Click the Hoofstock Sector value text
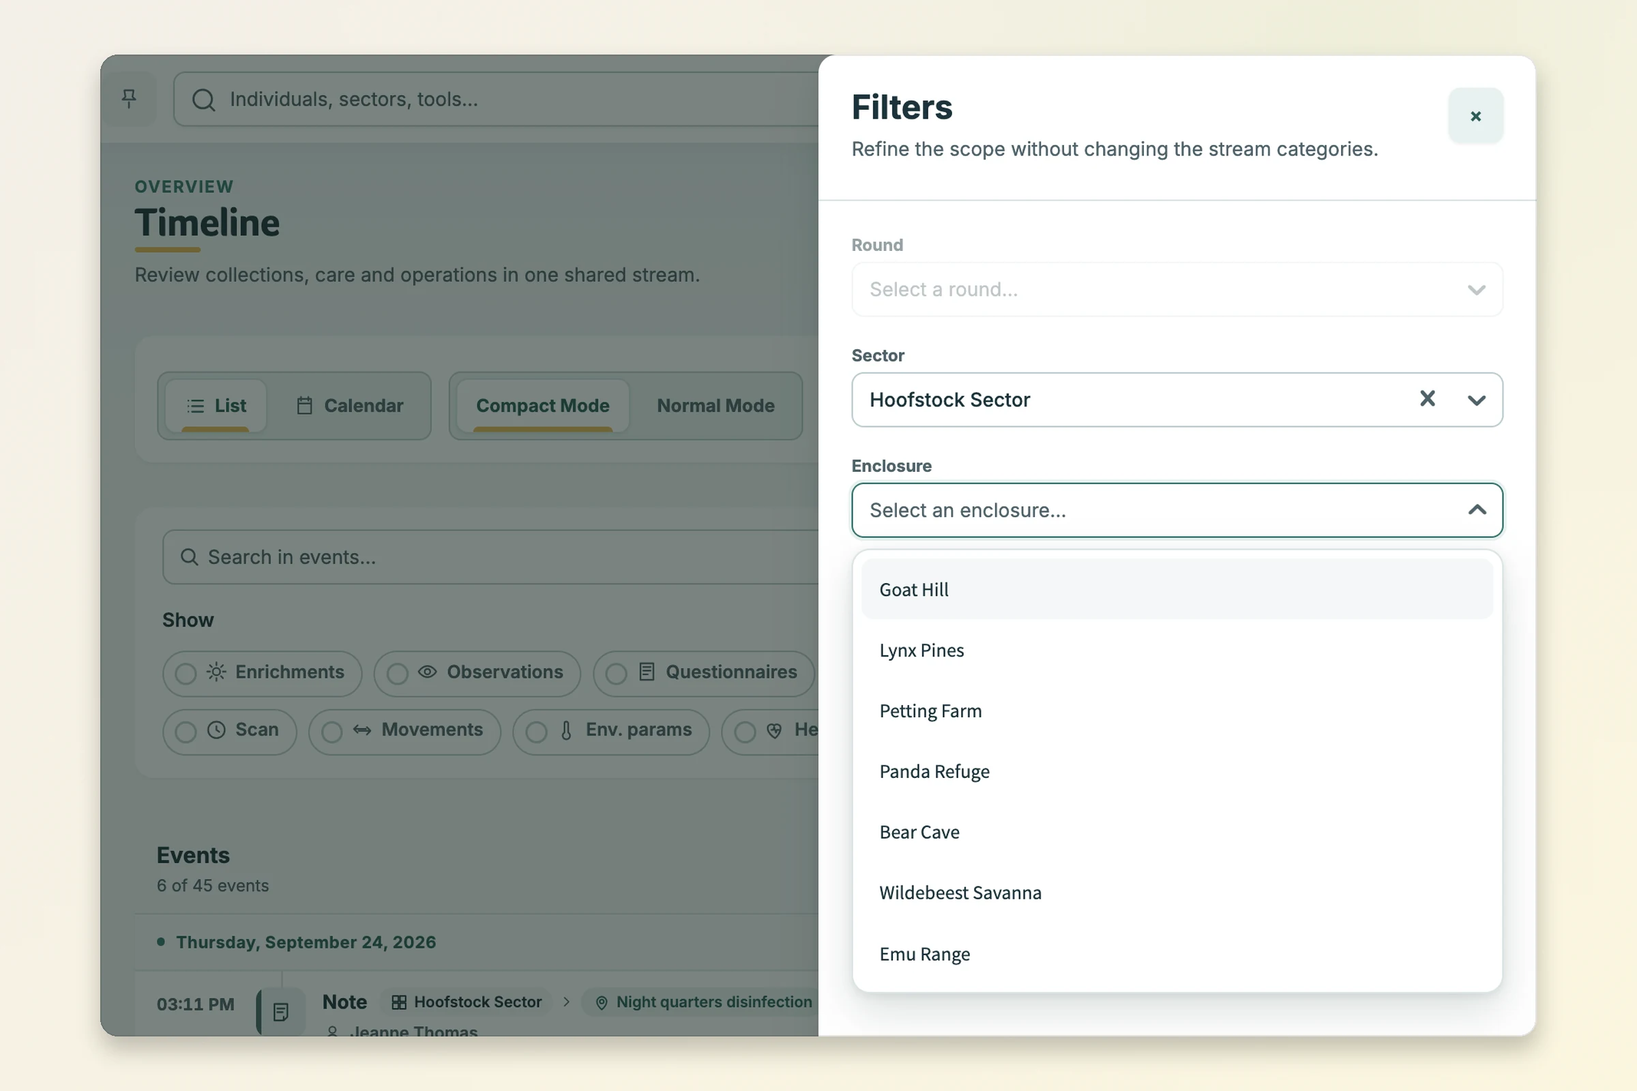 pos(950,400)
